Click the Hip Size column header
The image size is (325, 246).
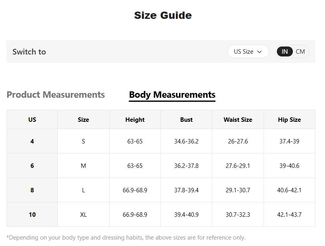pos(289,119)
